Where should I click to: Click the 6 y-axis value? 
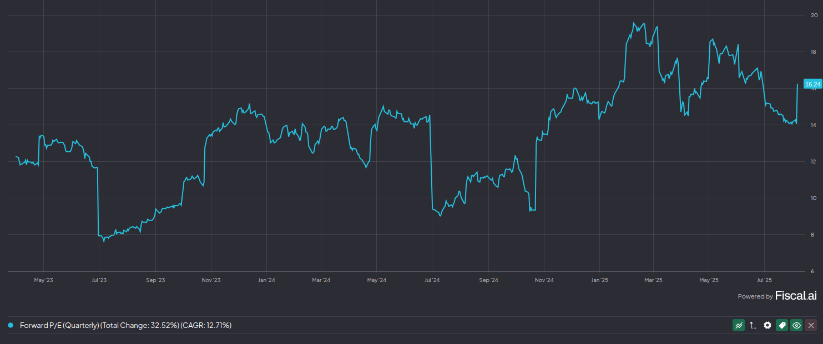(x=814, y=271)
